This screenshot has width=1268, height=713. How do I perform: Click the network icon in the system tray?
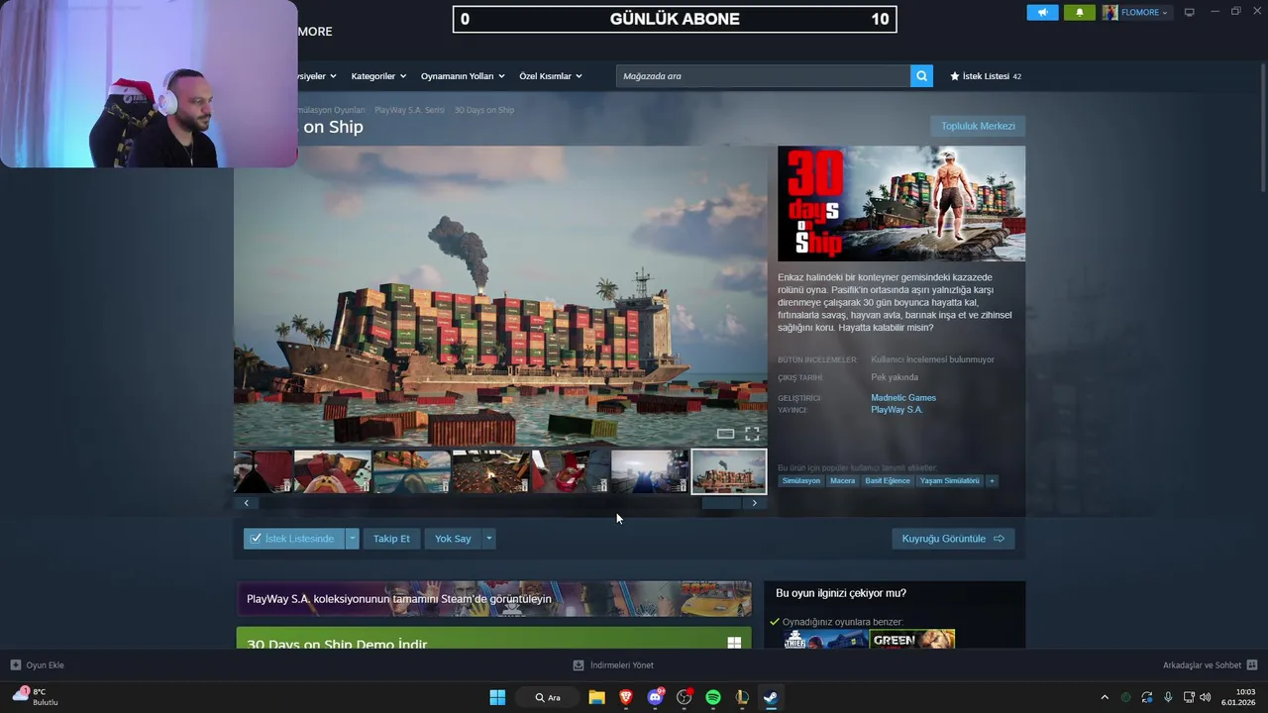[1188, 697]
